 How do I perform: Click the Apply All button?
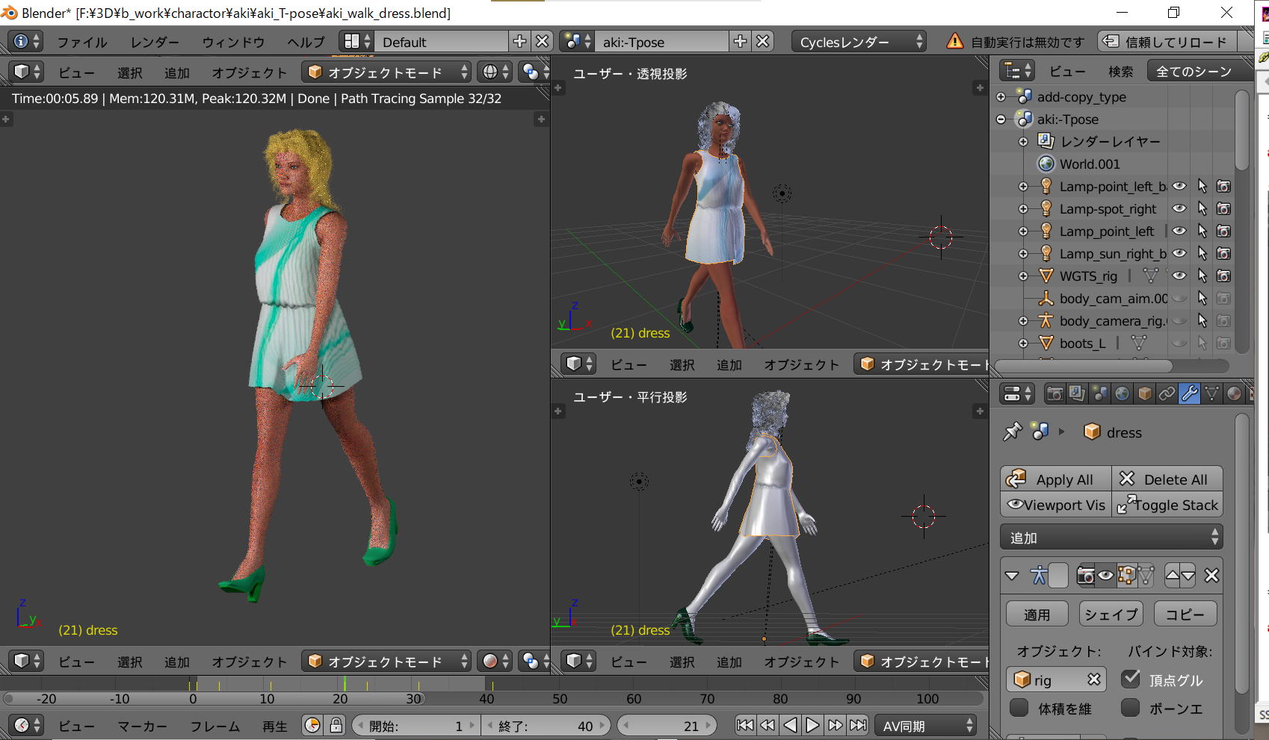[1055, 479]
